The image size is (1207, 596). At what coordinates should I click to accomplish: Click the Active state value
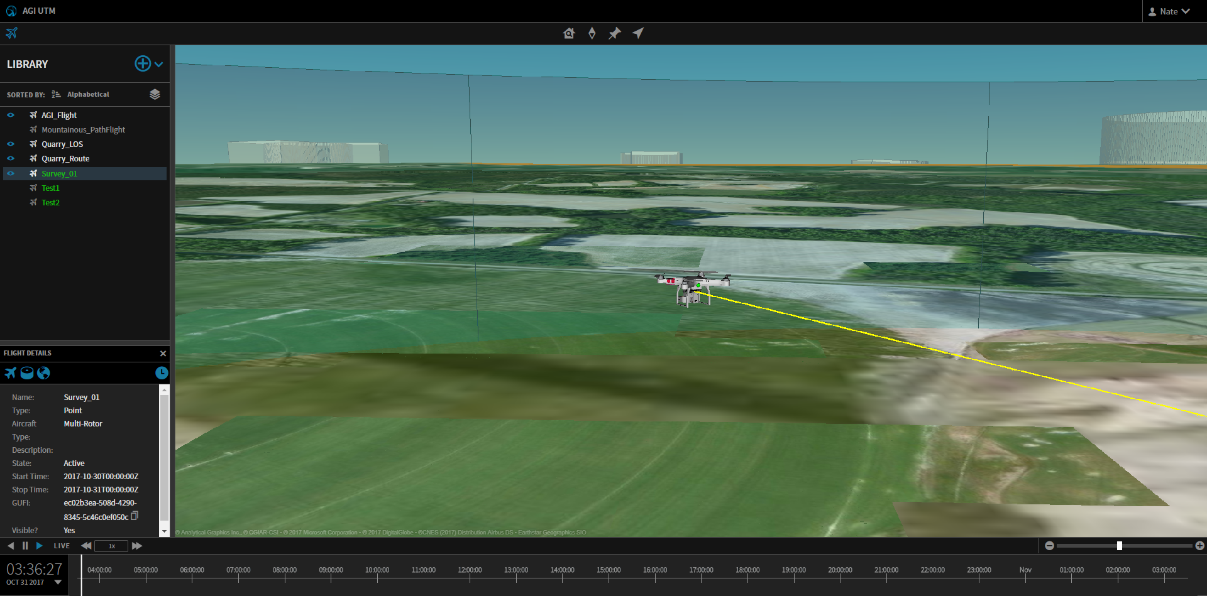pos(74,463)
